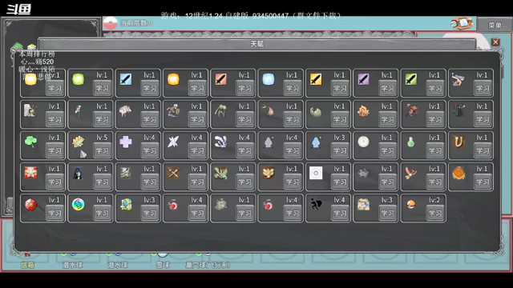Click the blue sword talent icon
The height and width of the screenshot is (288, 513).
tap(126, 79)
